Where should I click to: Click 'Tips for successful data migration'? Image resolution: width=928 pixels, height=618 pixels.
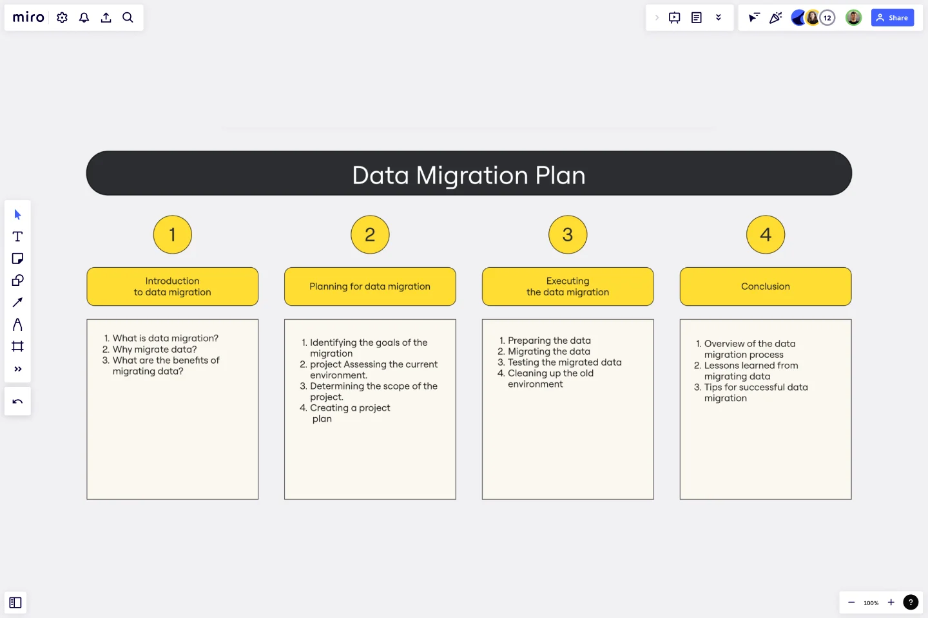[x=756, y=393]
